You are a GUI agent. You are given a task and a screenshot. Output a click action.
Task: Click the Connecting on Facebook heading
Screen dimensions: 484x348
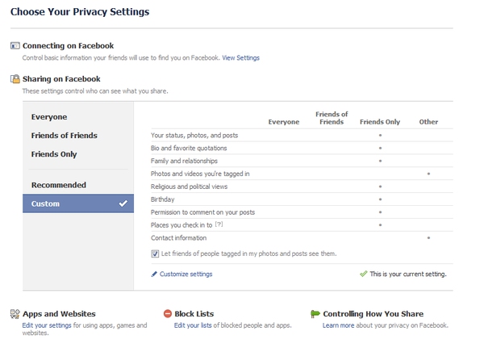68,46
